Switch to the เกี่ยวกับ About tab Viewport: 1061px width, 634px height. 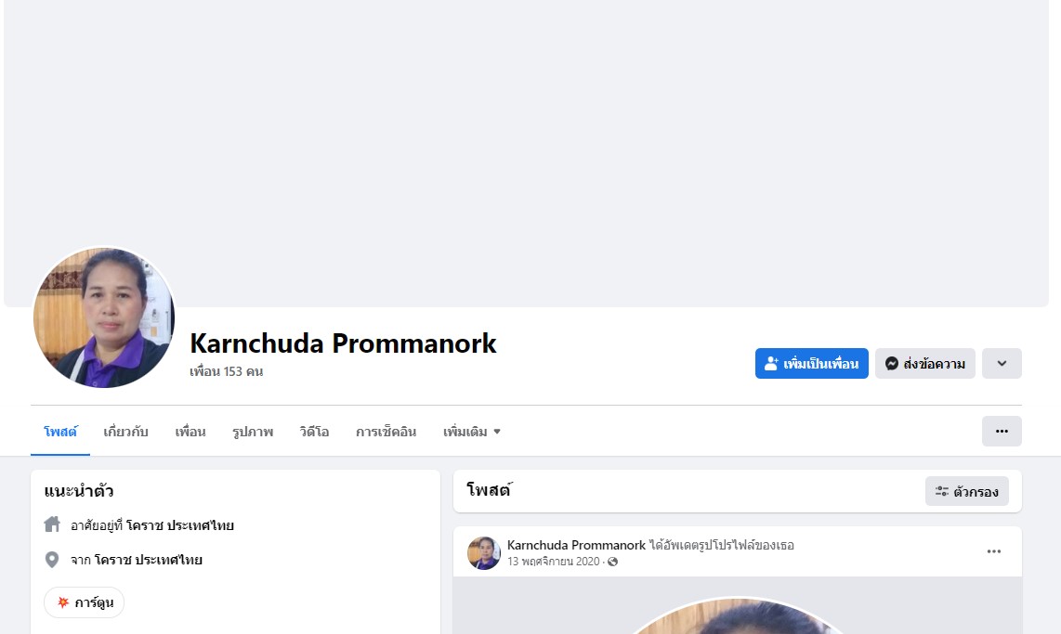(x=125, y=432)
